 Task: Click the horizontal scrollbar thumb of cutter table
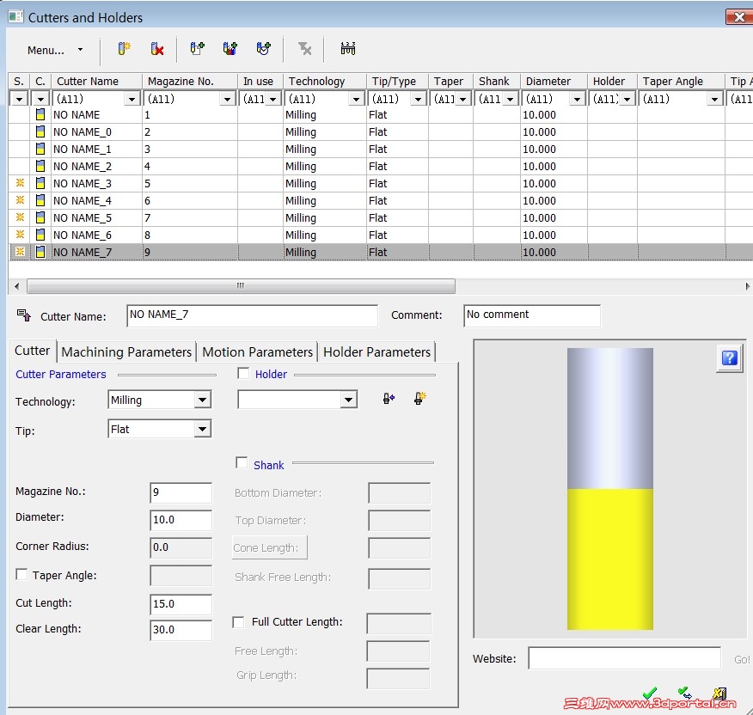tap(241, 286)
